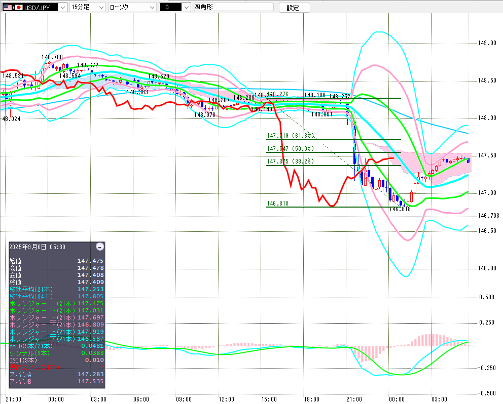Click the 15:00 time axis label

pos(269,399)
